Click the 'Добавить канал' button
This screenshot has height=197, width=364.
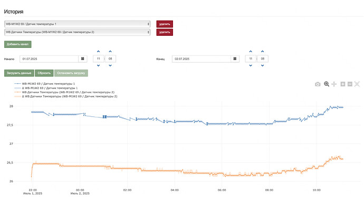coord(17,44)
